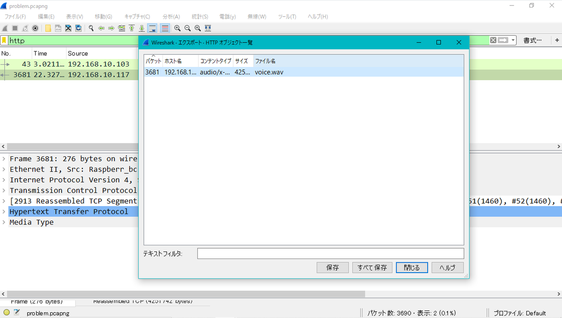
Task: Find a packet with magnifier icon
Action: click(91, 28)
